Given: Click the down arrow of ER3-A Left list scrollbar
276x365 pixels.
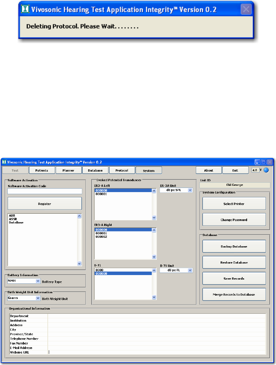Looking at the screenshot, I should point(154,218).
